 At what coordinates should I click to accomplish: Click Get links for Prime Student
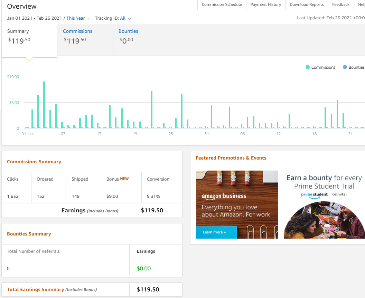[x=340, y=194]
